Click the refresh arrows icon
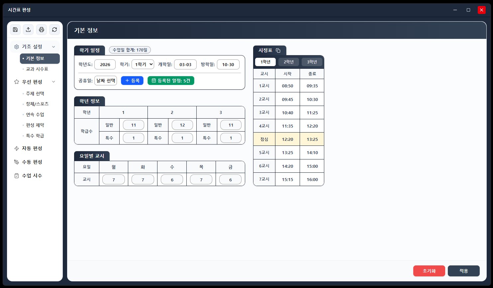Image resolution: width=493 pixels, height=288 pixels. click(54, 30)
